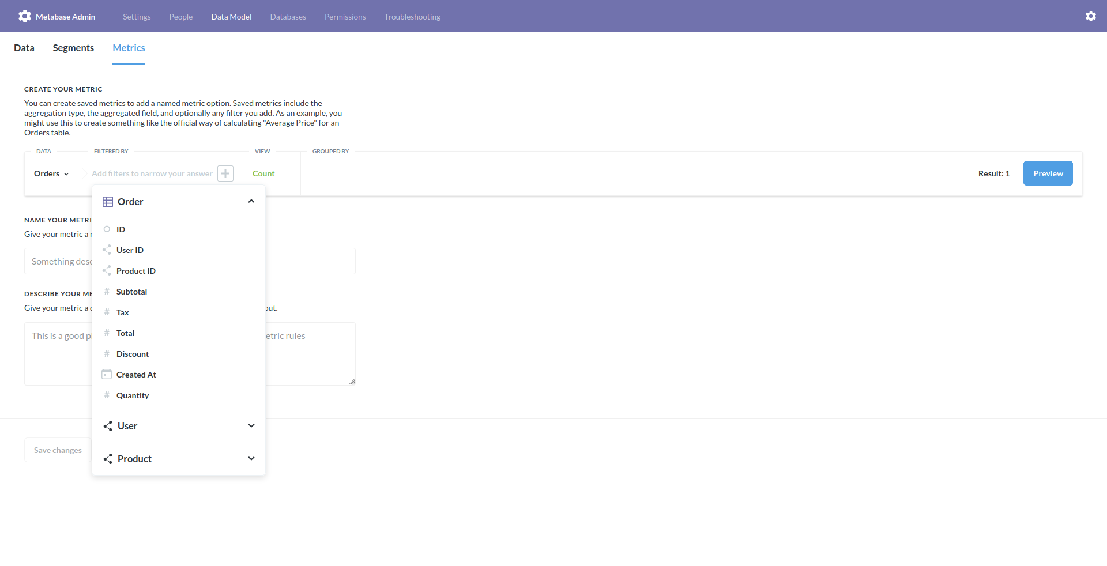Switch to the Data tab
Viewport: 1107px width, 566px height.
[24, 48]
